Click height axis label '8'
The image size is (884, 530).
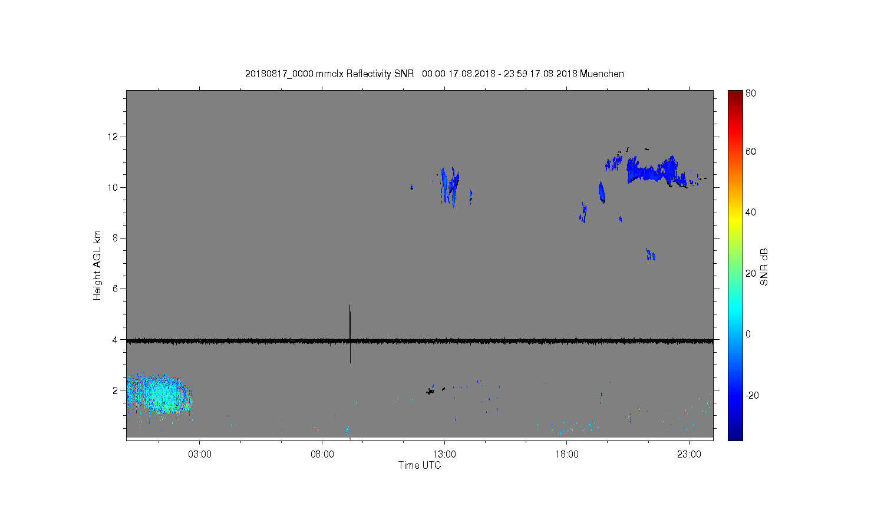click(x=116, y=238)
